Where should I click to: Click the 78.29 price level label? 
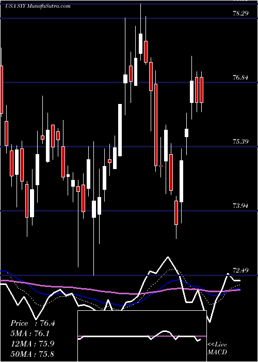[x=240, y=13]
